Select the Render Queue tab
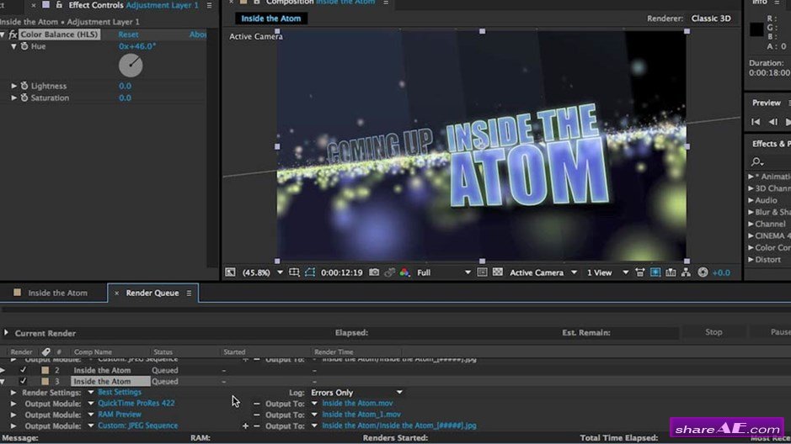 [x=152, y=293]
